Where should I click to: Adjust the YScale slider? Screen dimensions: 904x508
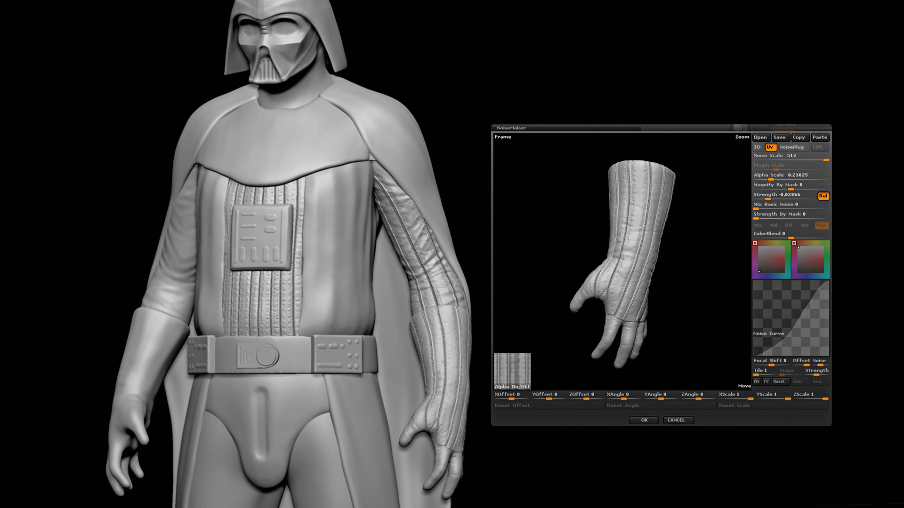click(773, 396)
